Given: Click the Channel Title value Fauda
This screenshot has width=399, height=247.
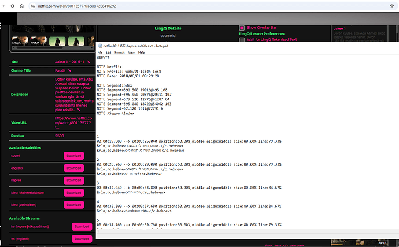Looking at the screenshot, I should [x=60, y=70].
